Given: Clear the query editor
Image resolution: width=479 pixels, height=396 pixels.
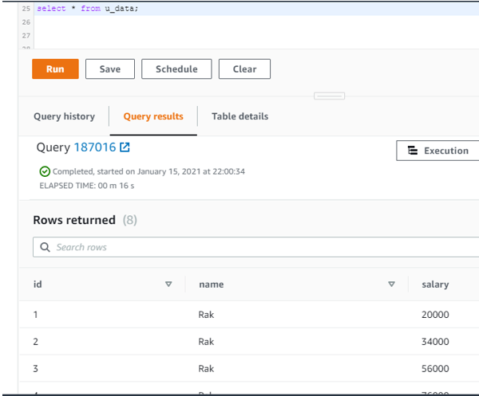Looking at the screenshot, I should coord(244,69).
